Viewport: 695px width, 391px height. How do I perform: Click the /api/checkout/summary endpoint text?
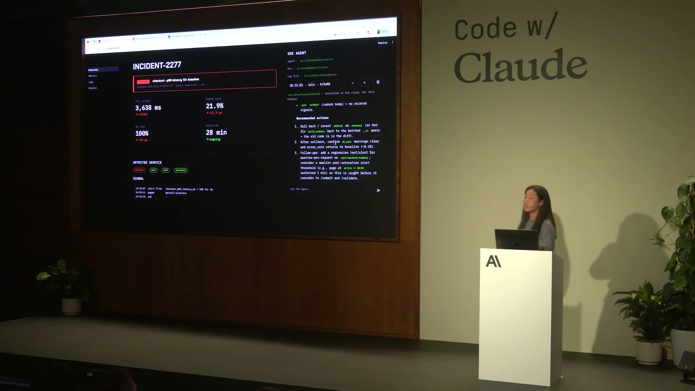[354, 158]
